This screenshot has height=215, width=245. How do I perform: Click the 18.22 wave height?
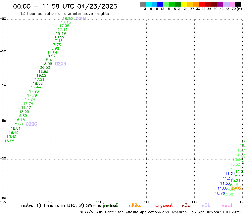point(50,56)
